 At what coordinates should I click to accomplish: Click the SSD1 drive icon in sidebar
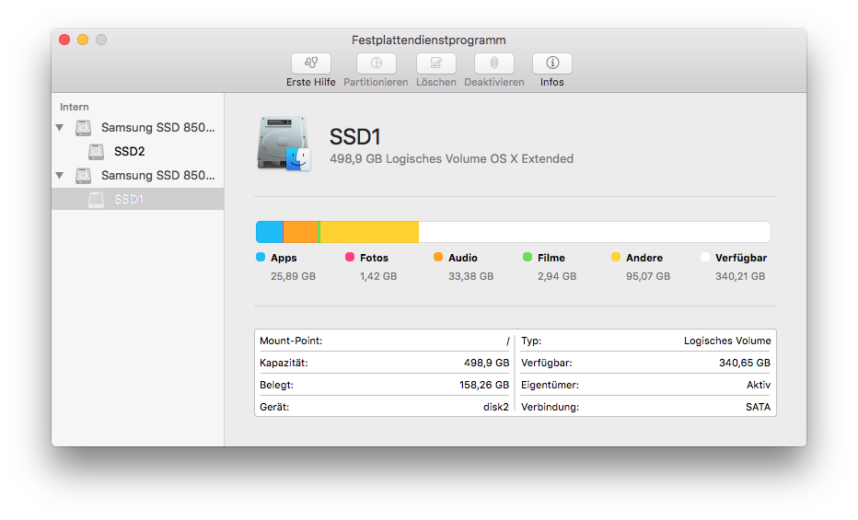click(97, 200)
